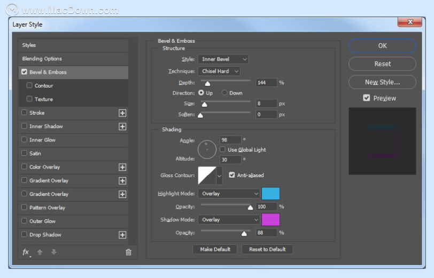Click the shadow Opacity slider handle
This screenshot has width=434, height=278.
244,234
